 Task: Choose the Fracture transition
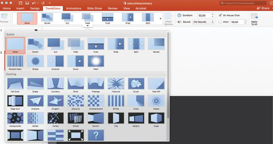[116, 85]
